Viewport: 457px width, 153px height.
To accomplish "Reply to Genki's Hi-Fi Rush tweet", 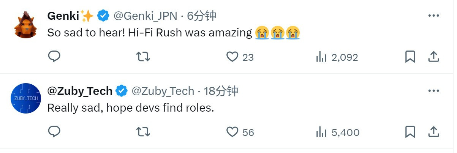I will tap(54, 57).
